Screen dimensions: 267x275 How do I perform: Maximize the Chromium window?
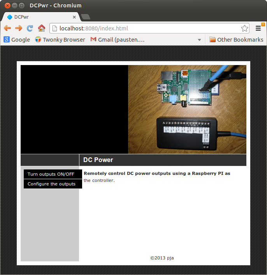(21, 5)
